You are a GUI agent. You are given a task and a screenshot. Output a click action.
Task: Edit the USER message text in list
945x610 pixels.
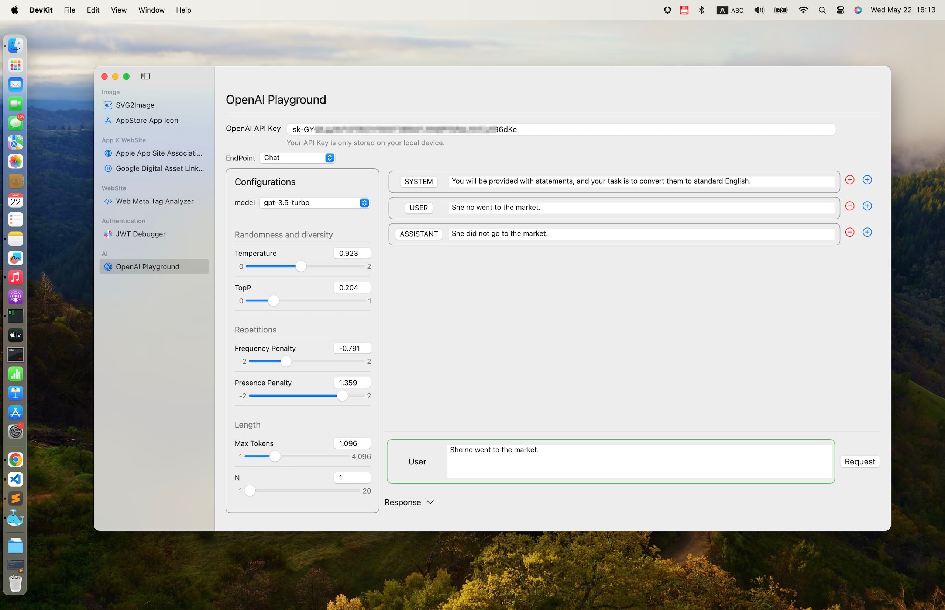click(641, 208)
